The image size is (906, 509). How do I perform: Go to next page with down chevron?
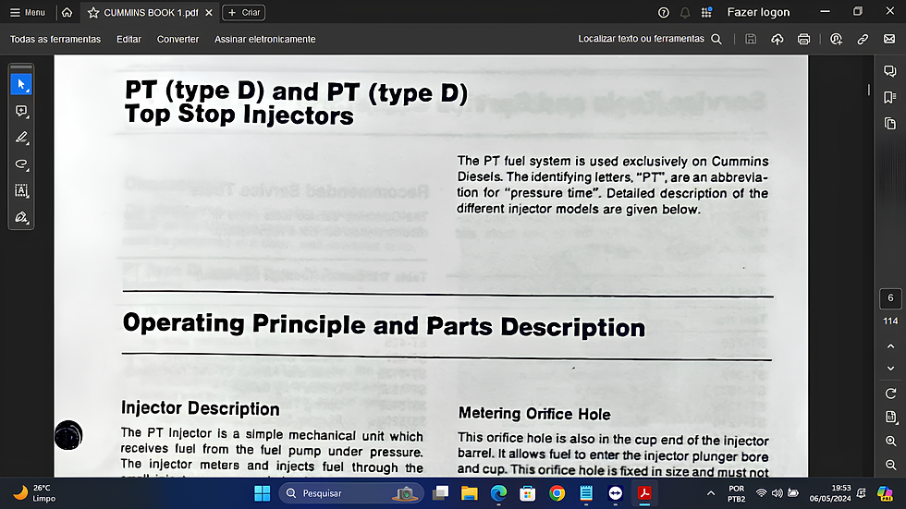point(890,369)
